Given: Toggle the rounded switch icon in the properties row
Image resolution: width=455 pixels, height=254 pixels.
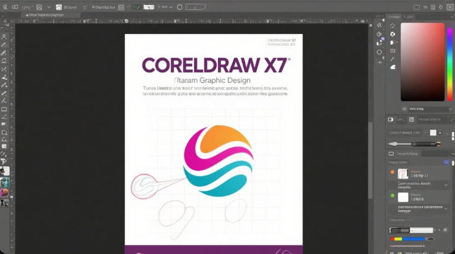Looking at the screenshot, I should point(391,119).
